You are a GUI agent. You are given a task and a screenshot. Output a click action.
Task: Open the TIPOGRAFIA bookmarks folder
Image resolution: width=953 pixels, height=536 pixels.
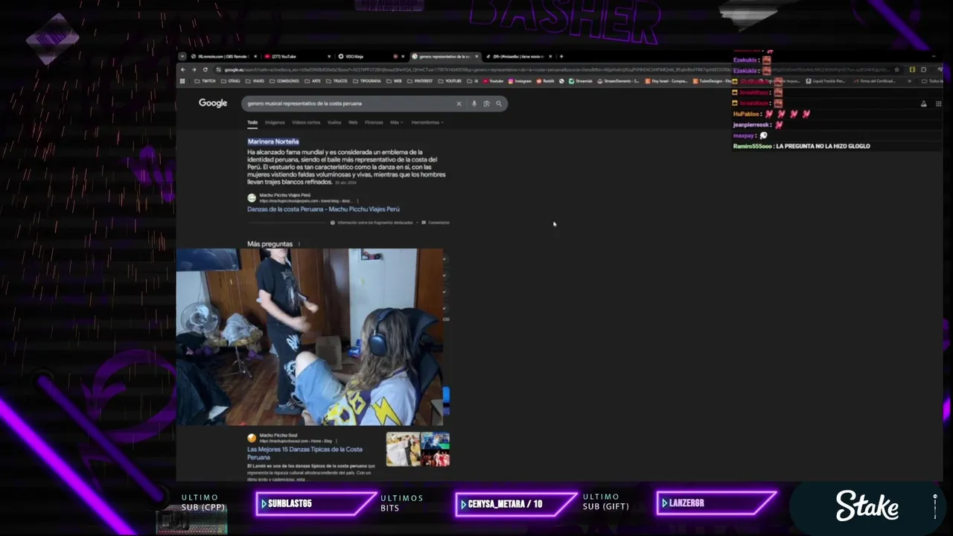click(x=367, y=81)
